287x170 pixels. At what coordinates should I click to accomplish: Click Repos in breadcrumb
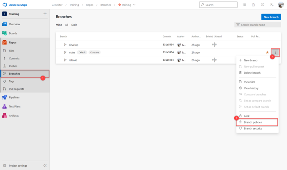coord(90,5)
